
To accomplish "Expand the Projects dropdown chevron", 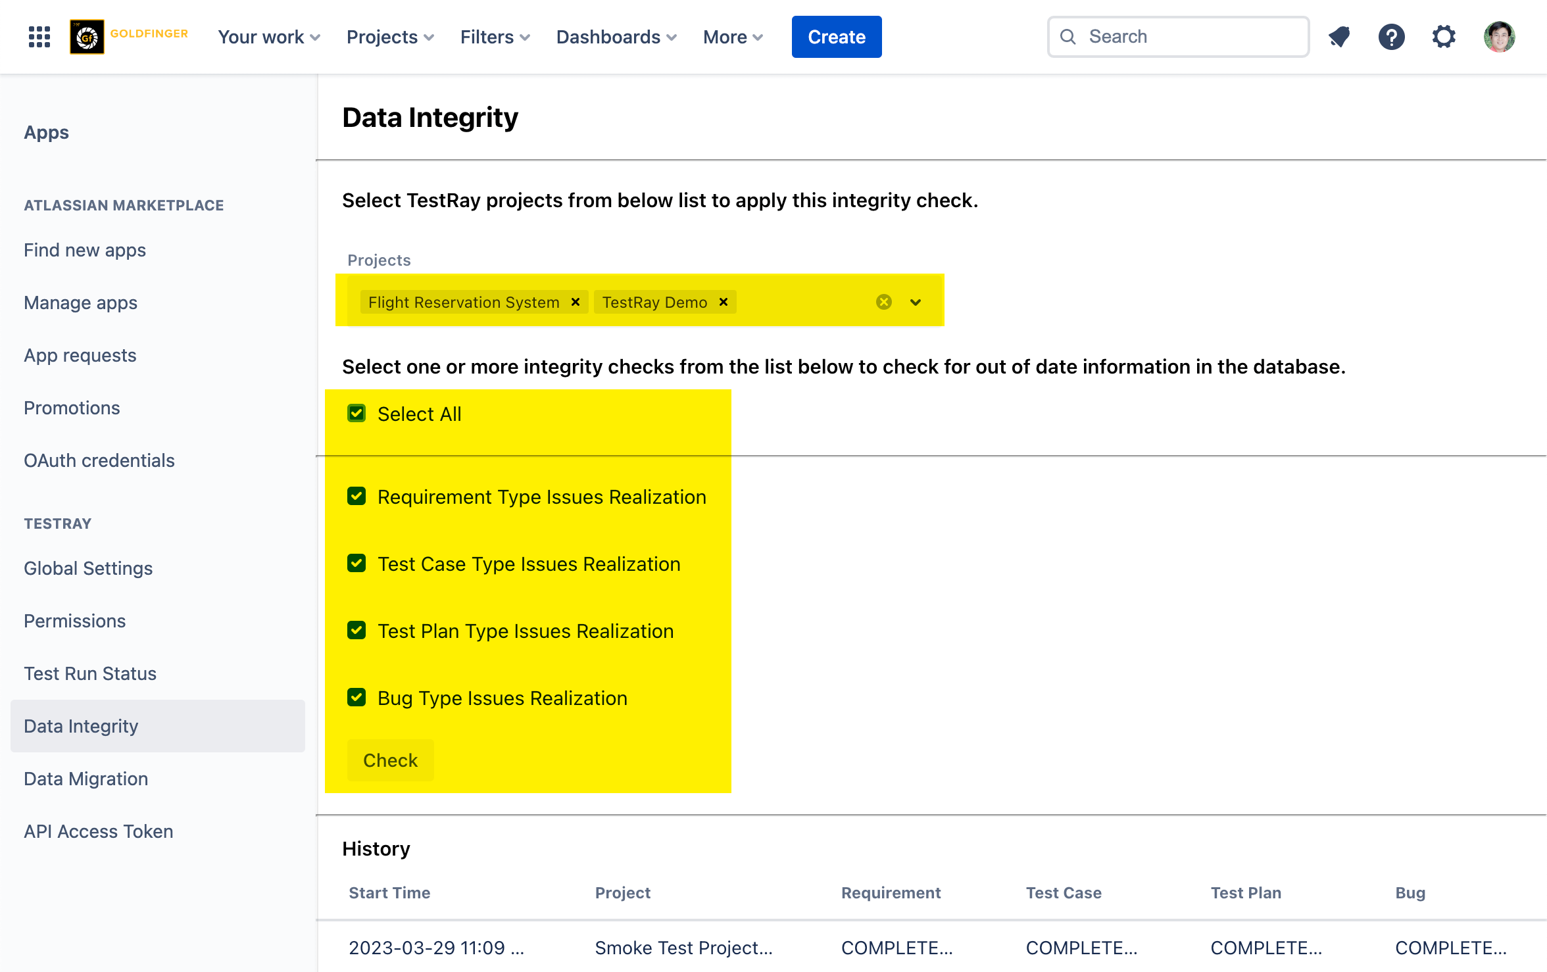I will click(916, 303).
